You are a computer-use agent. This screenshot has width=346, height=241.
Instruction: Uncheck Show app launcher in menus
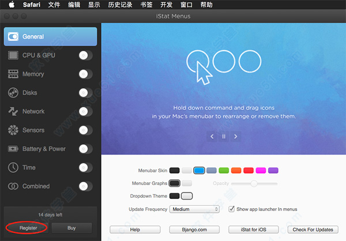231,209
